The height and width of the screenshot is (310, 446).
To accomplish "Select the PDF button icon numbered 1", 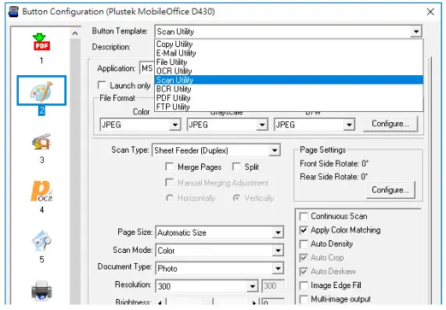I will [41, 42].
